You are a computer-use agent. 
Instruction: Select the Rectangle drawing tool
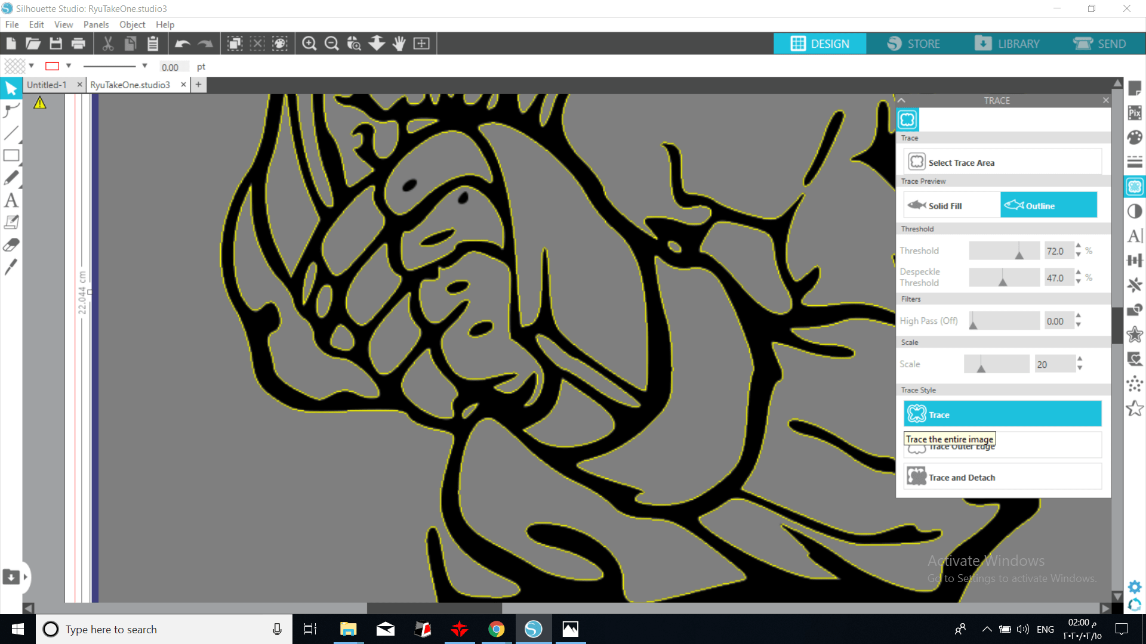coord(11,156)
